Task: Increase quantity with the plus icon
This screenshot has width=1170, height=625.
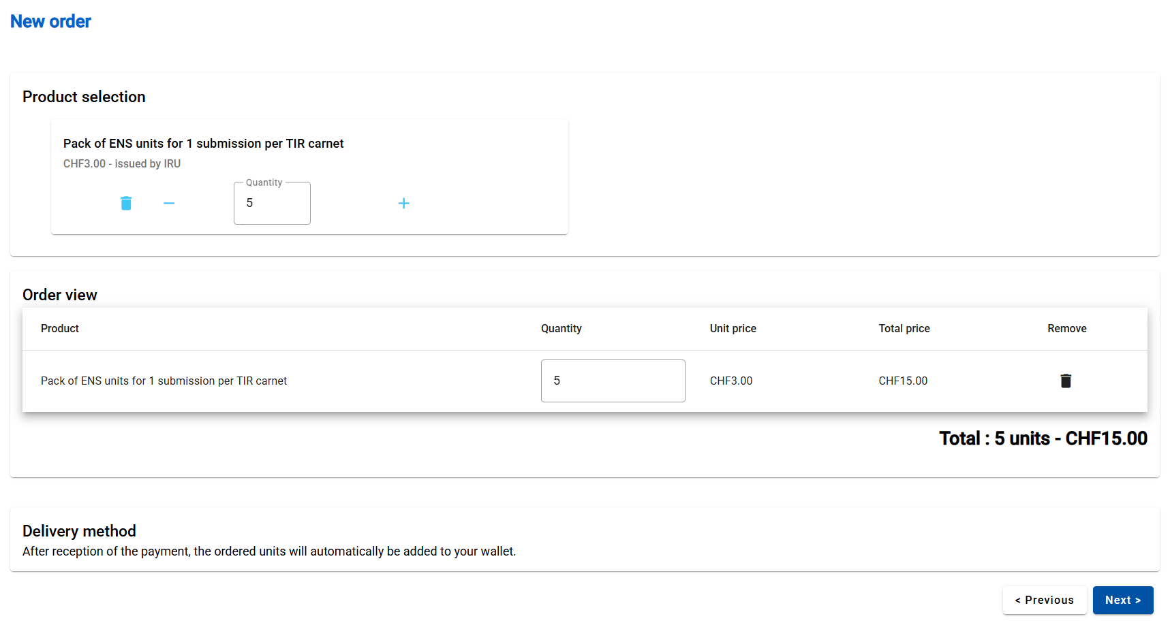Action: 403,204
